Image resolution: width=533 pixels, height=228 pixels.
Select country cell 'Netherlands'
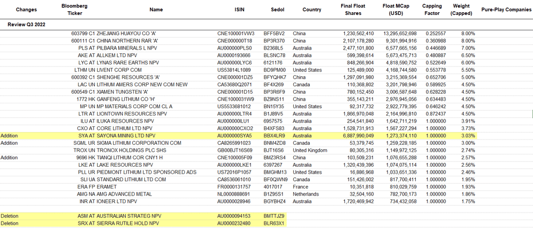point(306,194)
